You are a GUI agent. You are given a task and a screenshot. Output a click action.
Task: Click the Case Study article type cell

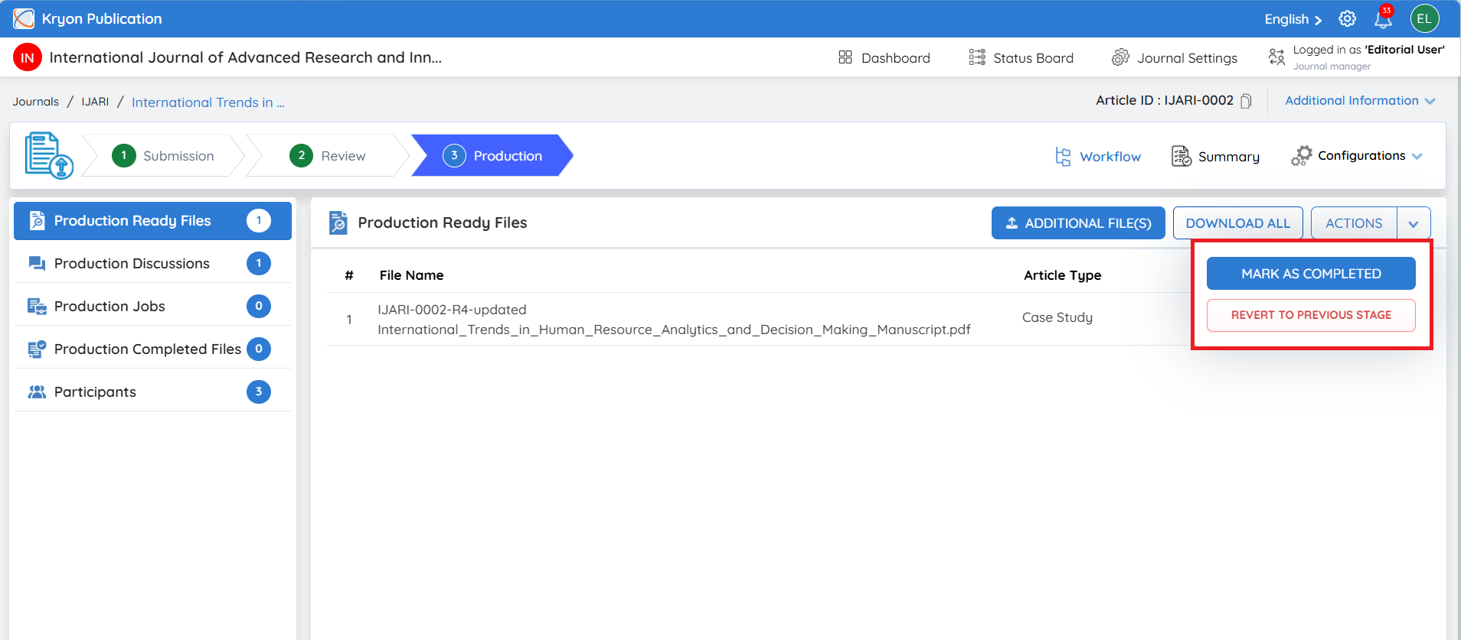click(1057, 317)
